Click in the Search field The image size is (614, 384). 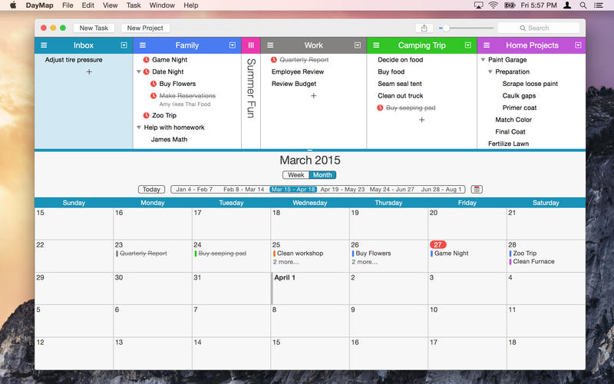pos(539,28)
